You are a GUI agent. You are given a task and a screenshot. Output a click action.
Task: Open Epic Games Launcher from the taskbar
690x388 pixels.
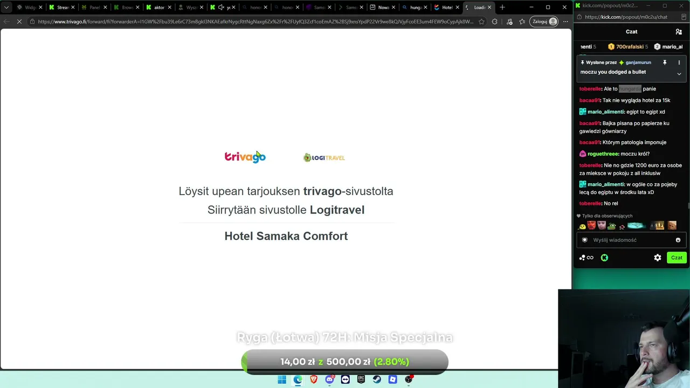361,379
